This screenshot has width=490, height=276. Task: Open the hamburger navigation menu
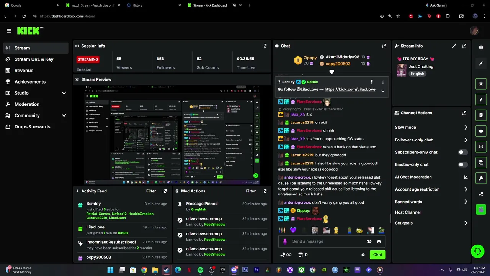(x=9, y=31)
